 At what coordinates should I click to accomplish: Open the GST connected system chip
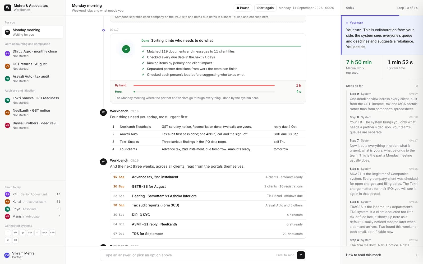(x=30, y=233)
